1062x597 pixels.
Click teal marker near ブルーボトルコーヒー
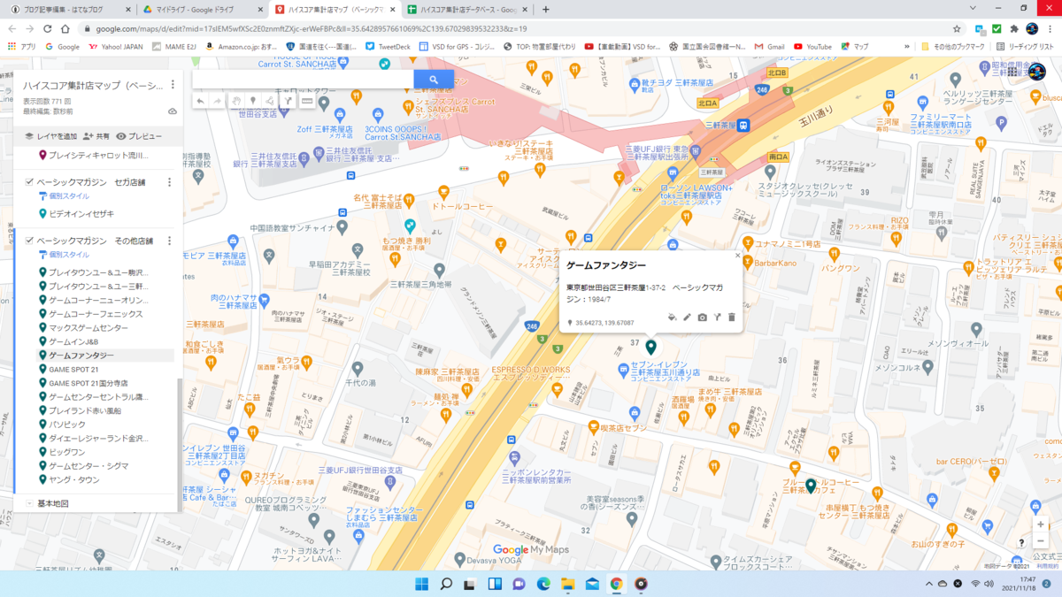[x=810, y=486]
